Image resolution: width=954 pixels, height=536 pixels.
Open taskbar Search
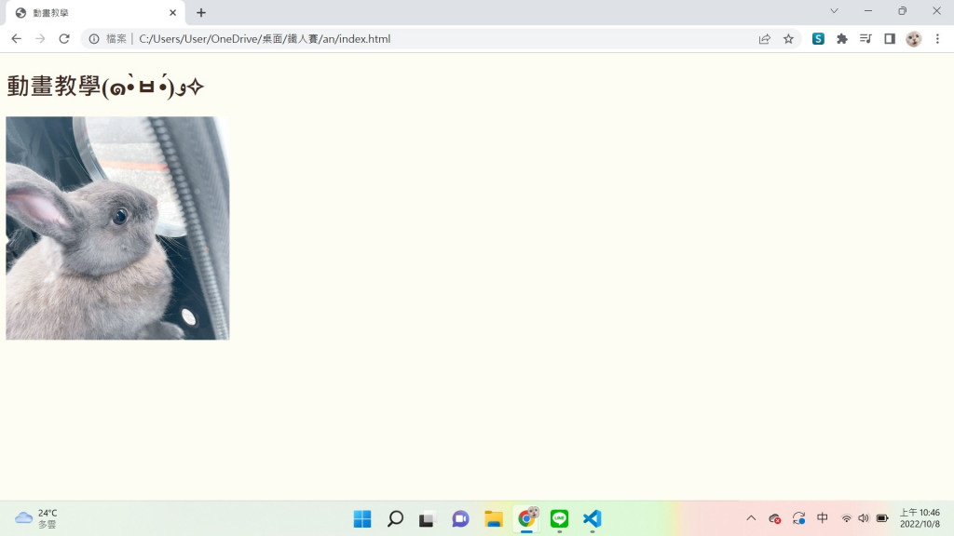pos(395,518)
